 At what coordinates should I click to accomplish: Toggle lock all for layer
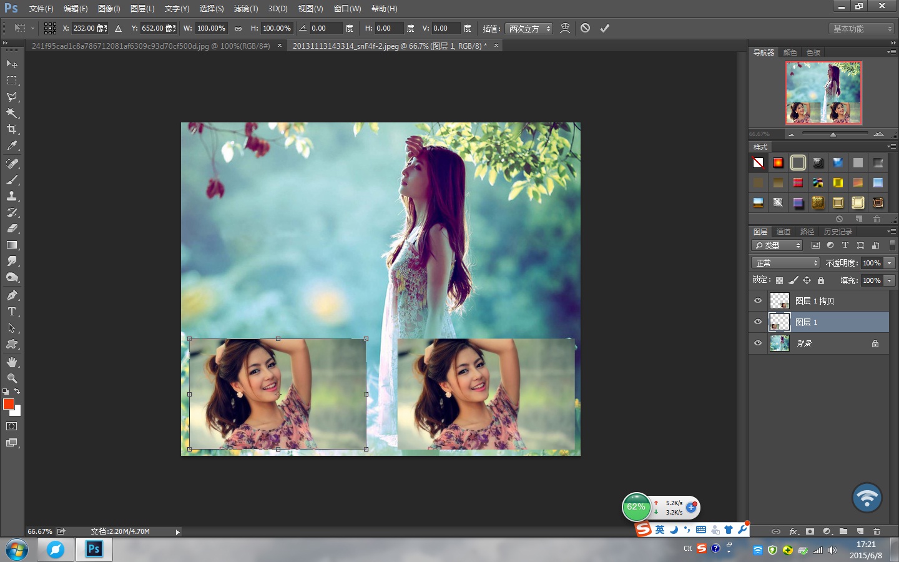(821, 280)
